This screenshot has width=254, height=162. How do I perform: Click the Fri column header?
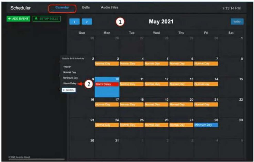point(206,33)
